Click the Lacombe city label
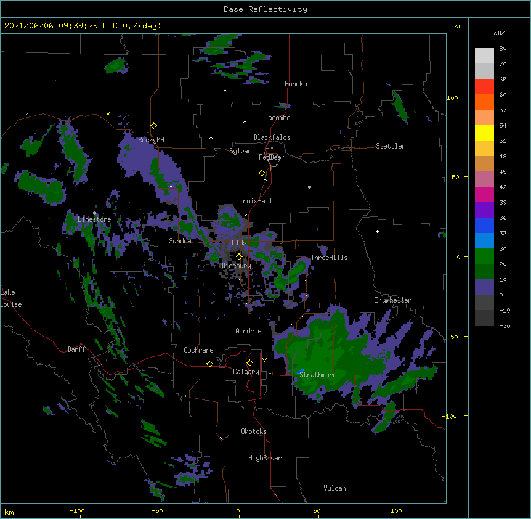The height and width of the screenshot is (519, 531). point(277,118)
